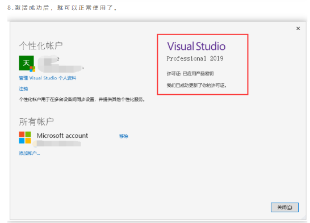
Task: Click the 所有帐户 section heading
Action: point(36,121)
